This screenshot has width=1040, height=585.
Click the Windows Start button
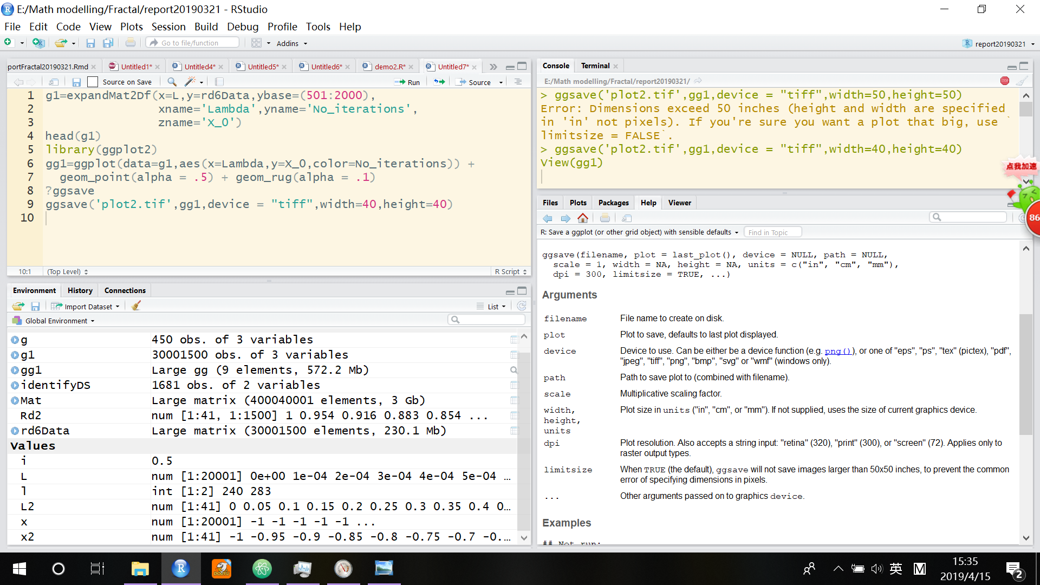(19, 568)
